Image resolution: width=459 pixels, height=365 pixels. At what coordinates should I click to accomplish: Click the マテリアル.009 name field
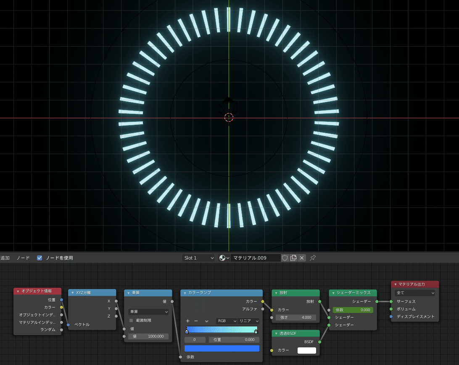(x=256, y=257)
